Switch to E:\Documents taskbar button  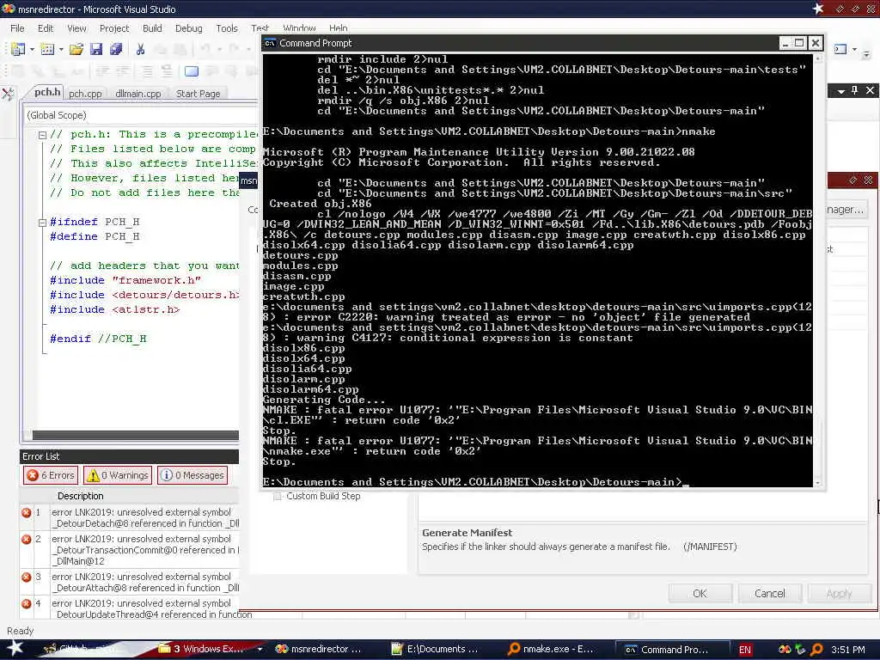(436, 649)
